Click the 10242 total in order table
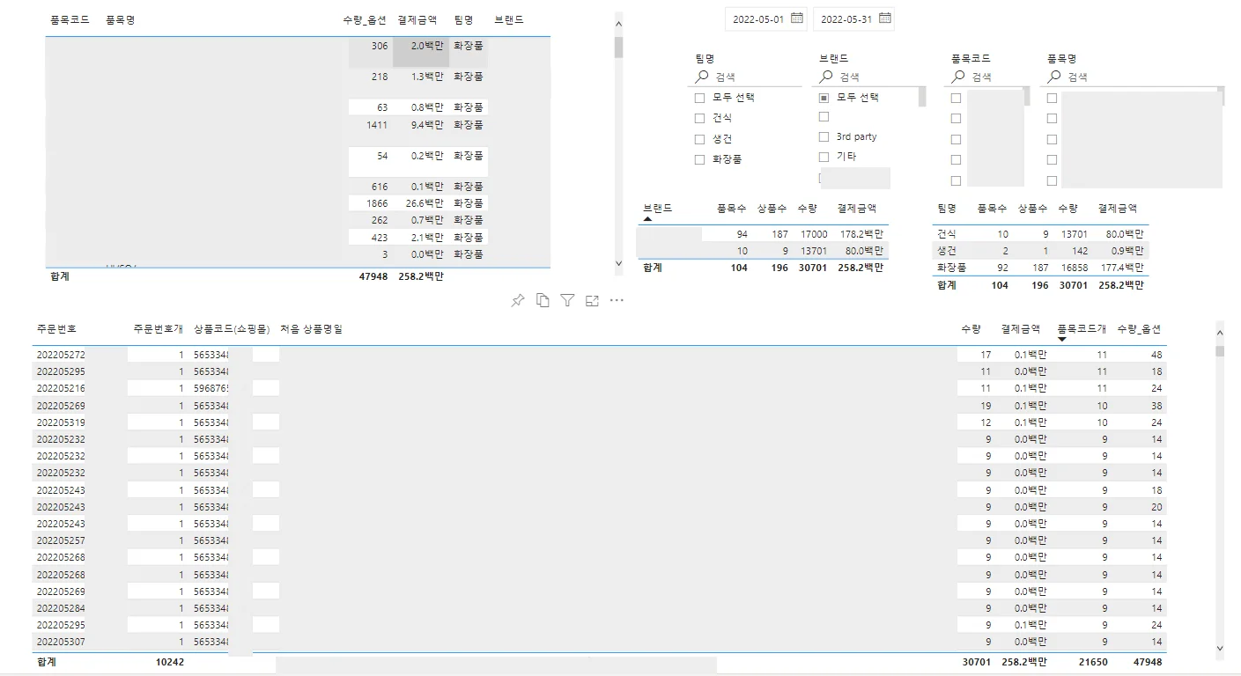This screenshot has height=676, width=1241. coord(169,662)
